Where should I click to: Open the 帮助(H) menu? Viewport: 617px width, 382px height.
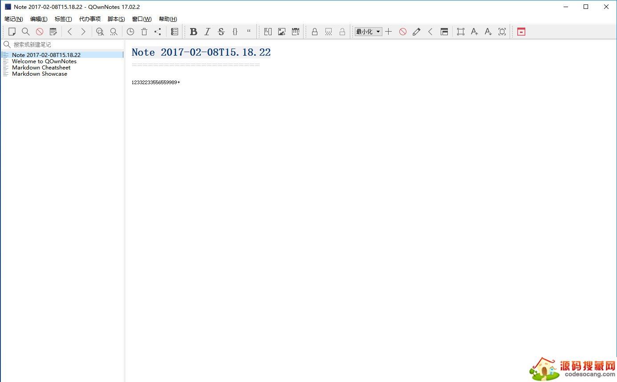click(x=168, y=19)
